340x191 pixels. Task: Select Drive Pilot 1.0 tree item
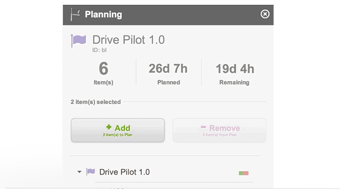(124, 172)
